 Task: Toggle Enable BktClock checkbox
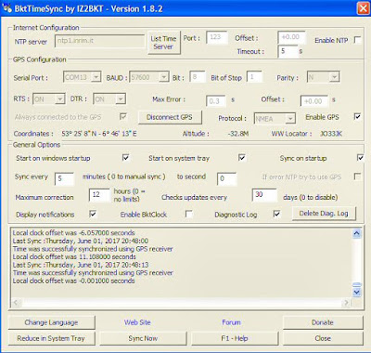pos(188,214)
